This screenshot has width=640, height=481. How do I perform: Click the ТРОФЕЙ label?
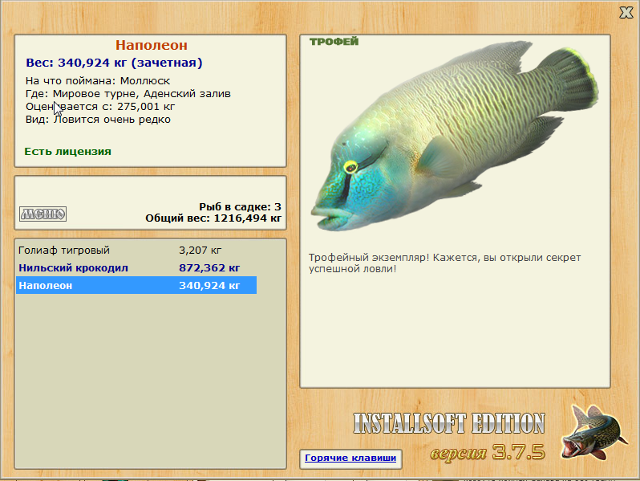[x=334, y=41]
